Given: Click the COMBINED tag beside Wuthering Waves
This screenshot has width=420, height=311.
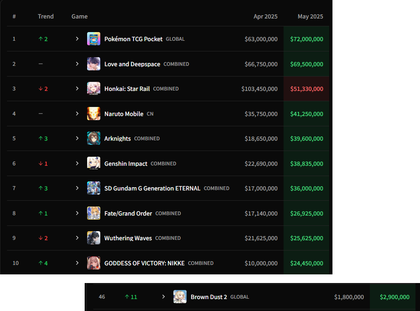Looking at the screenshot, I should pos(168,238).
